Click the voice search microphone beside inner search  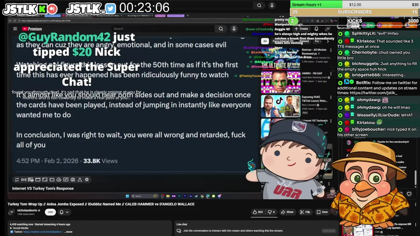(234, 29)
